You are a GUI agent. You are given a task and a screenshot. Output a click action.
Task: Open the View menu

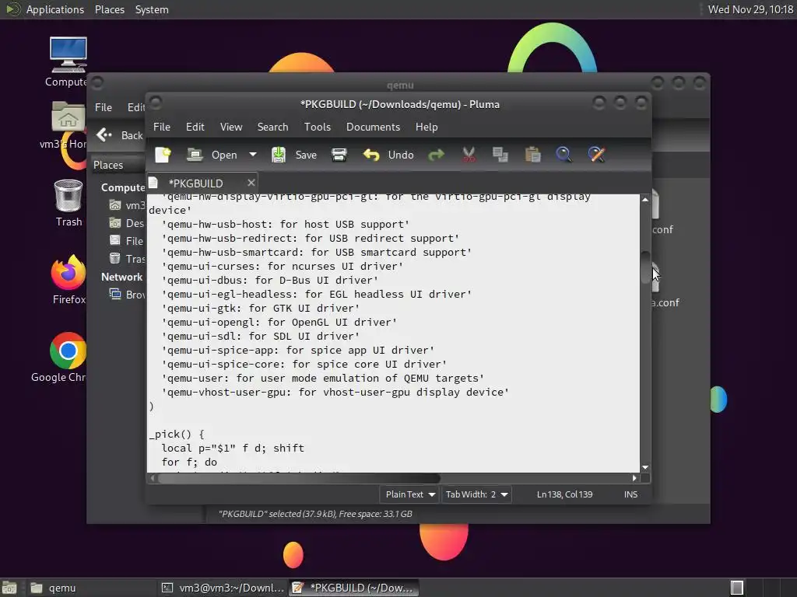[x=231, y=127]
